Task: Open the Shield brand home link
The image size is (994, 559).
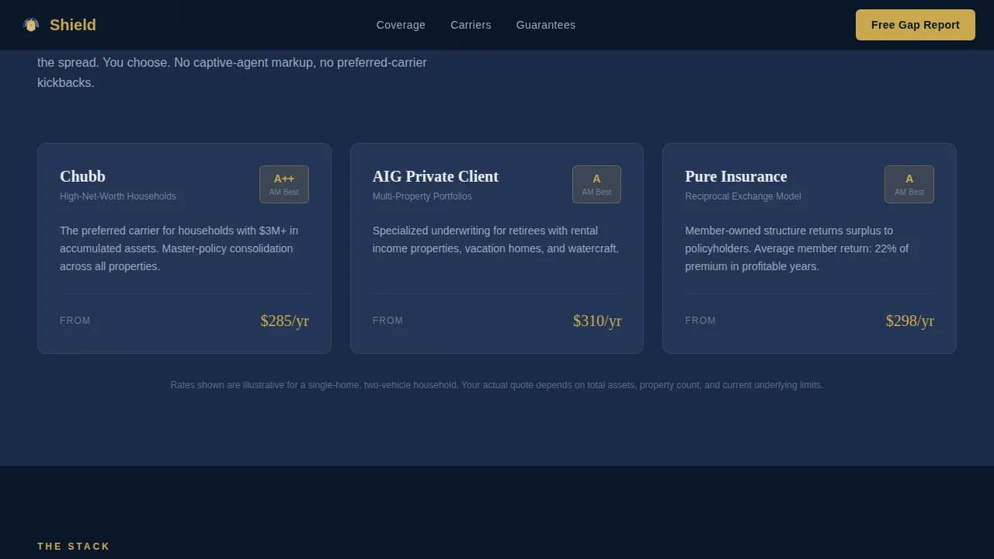Action: click(59, 25)
